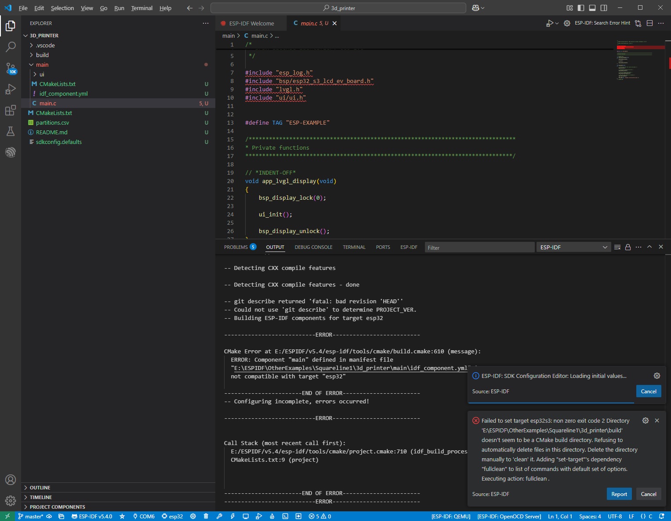This screenshot has width=671, height=521.
Task: Switch to the PROBLEMS tab
Action: coord(240,247)
